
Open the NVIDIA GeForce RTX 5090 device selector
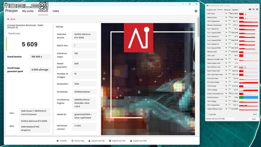pyautogui.click(x=221, y=119)
